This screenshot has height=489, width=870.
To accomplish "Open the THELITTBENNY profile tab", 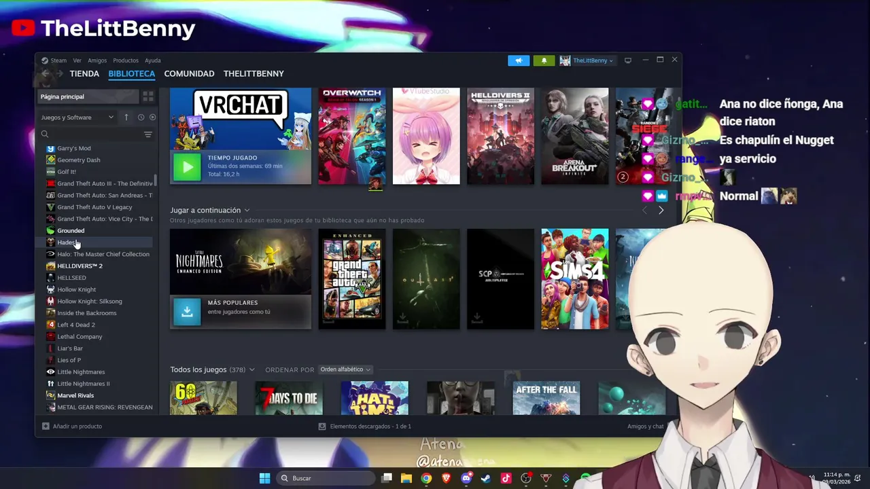I will coord(254,73).
